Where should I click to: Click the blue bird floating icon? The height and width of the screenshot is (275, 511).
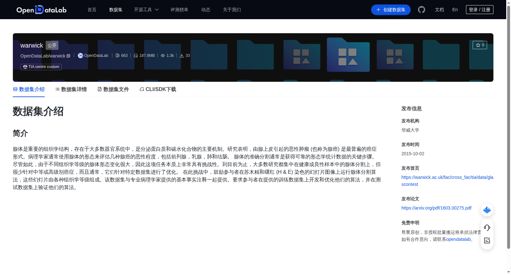487,210
